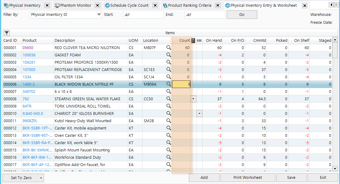340x184 pixels.
Task: Close the Phantom Monitor tab
Action: [97, 5]
